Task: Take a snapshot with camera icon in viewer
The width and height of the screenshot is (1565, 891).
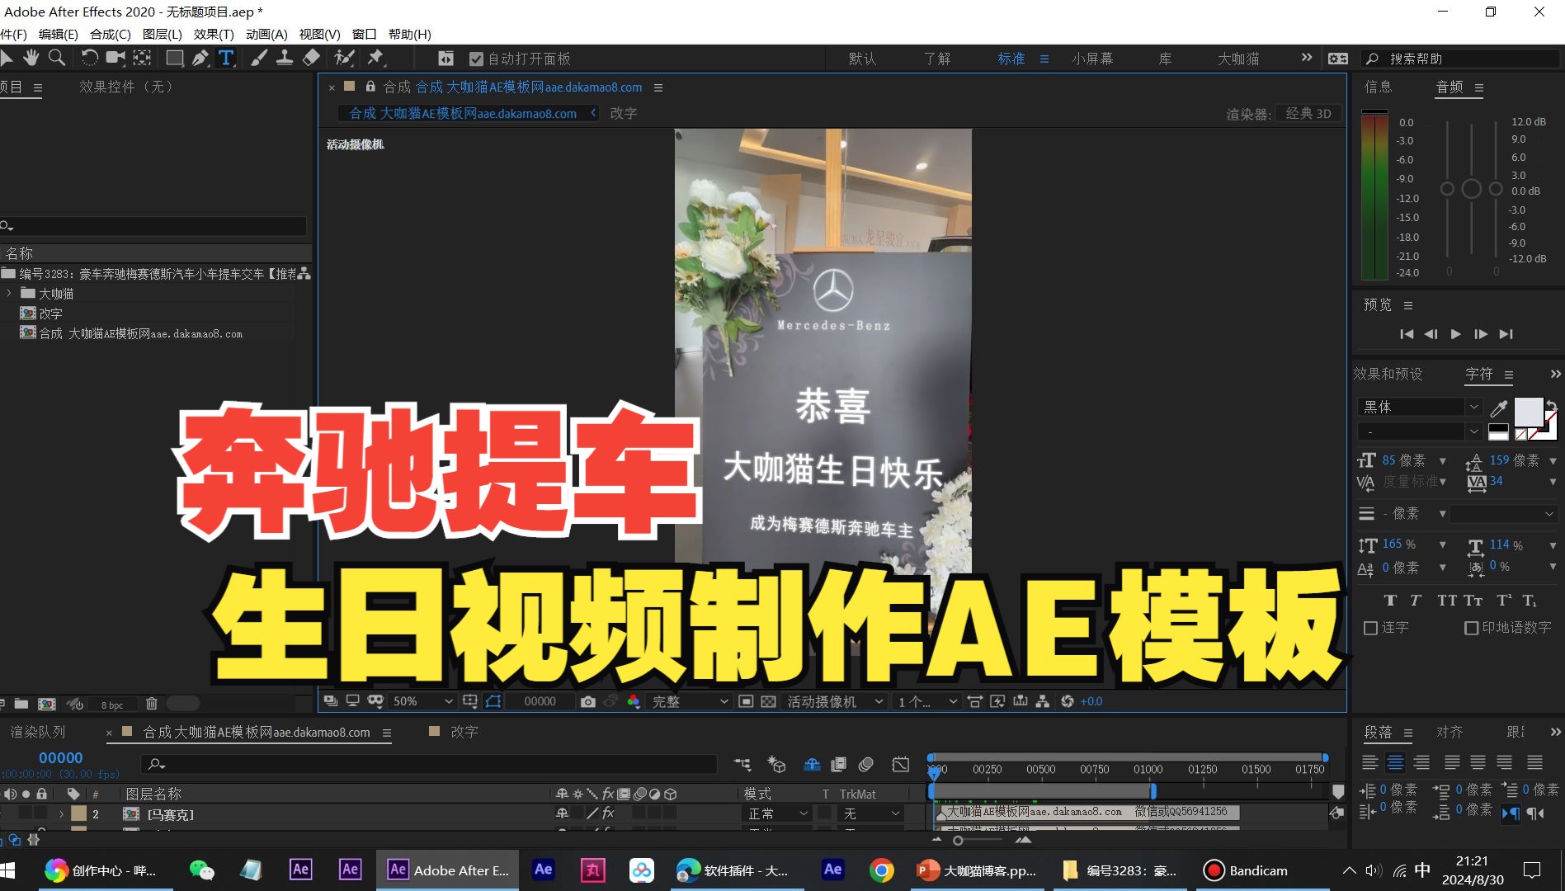Action: [587, 701]
